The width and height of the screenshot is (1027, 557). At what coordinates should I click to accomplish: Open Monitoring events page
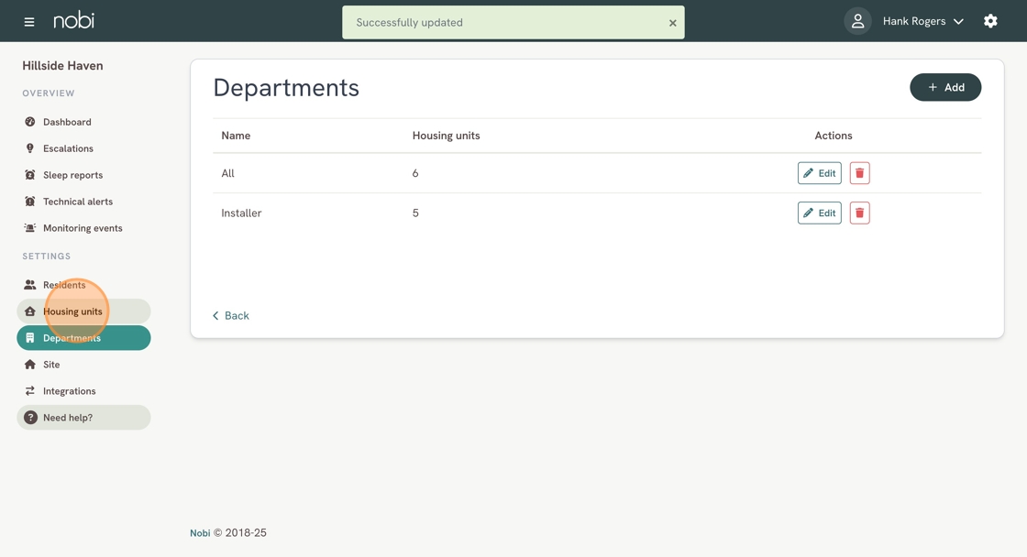pos(83,228)
